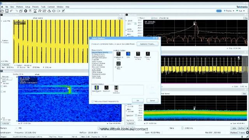
Task: Click the Spectrum panel header icon
Action: [126, 15]
